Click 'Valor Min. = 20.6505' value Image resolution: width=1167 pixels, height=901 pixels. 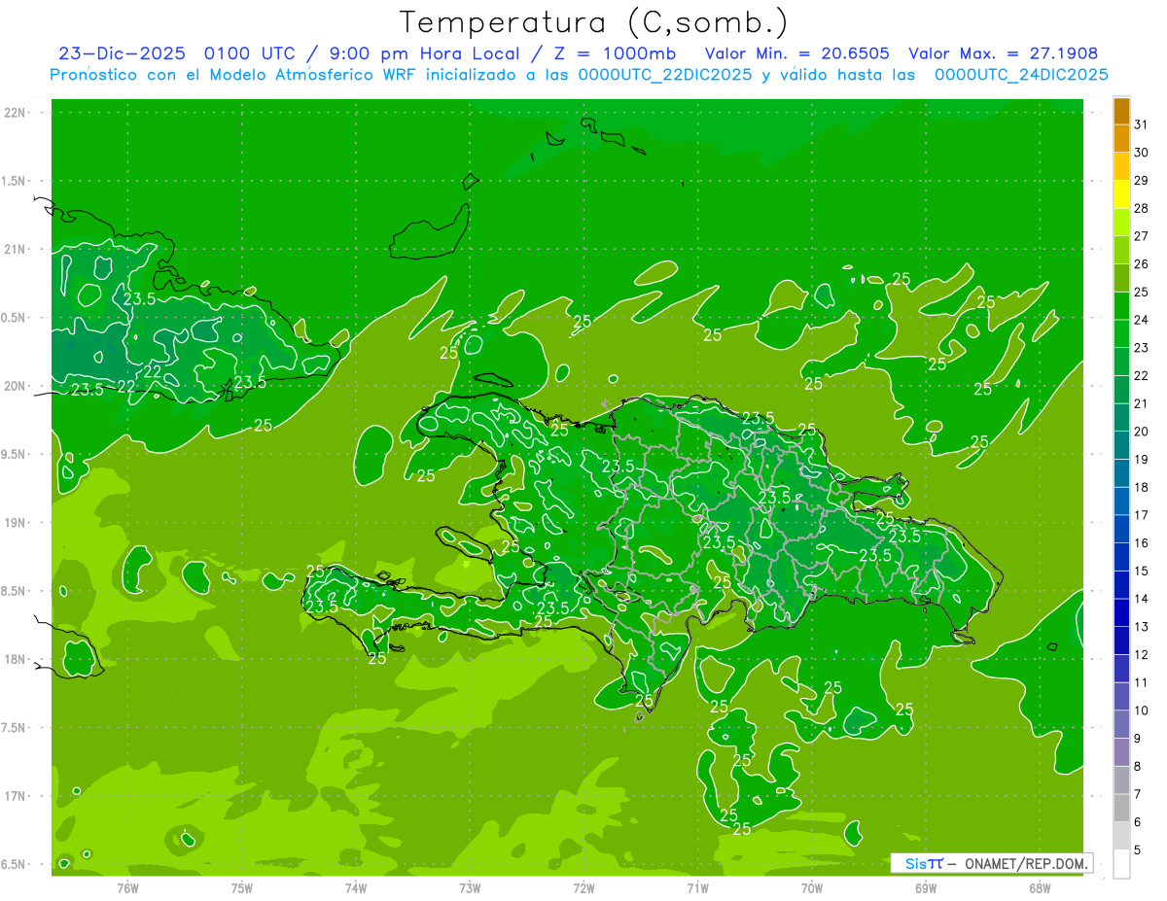[x=796, y=53]
